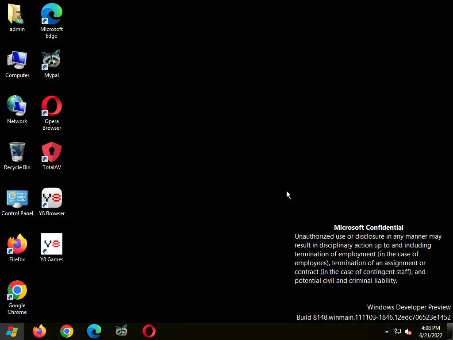
Task: Select the Y8 Games desktop shortcut
Action: [x=51, y=248]
